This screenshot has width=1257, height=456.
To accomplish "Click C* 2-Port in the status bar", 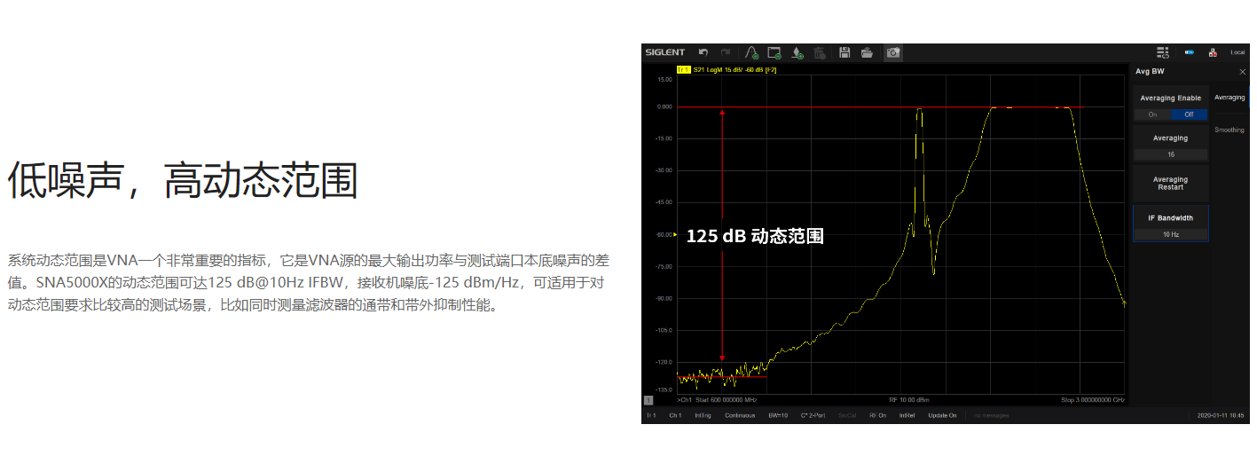I will pos(813,415).
